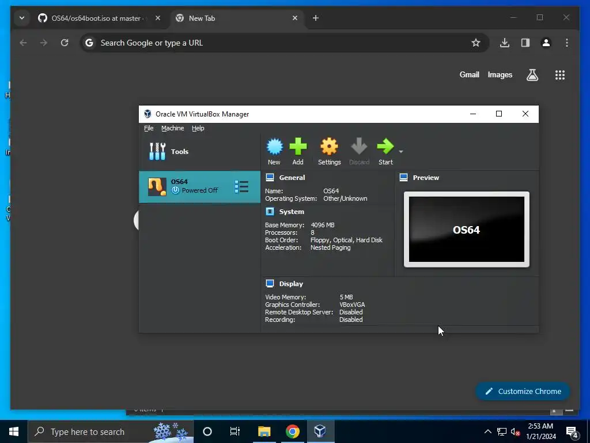
Task: Open the Windows Start menu
Action: click(14, 431)
